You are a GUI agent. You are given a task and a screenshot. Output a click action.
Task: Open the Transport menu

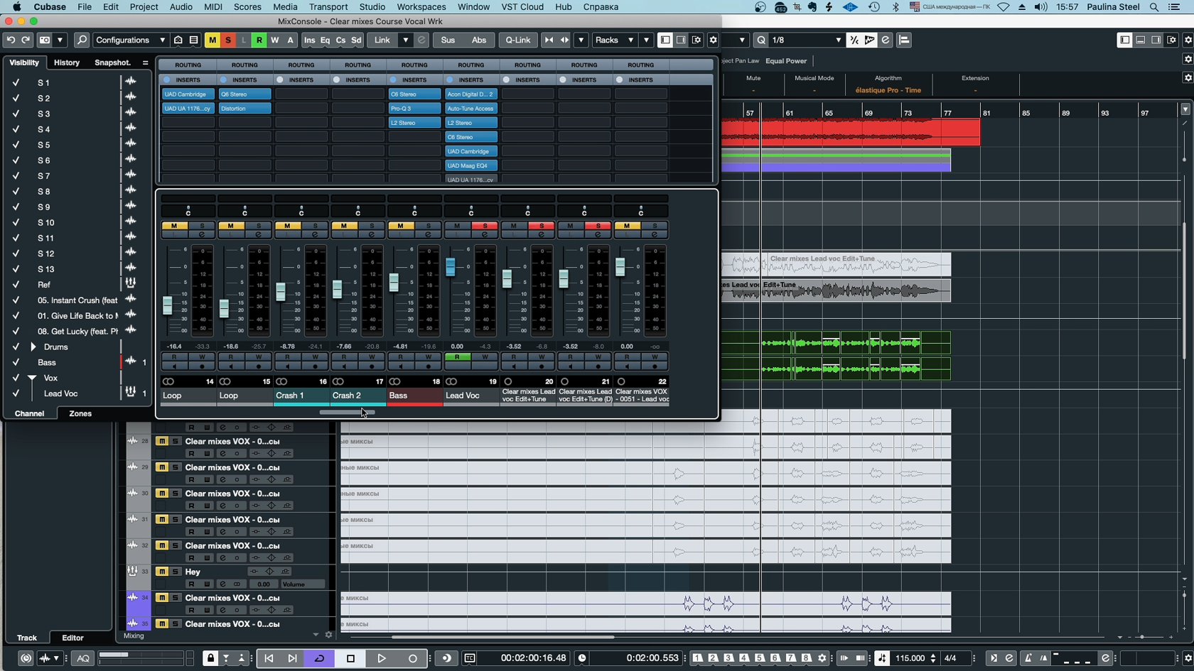(x=328, y=6)
